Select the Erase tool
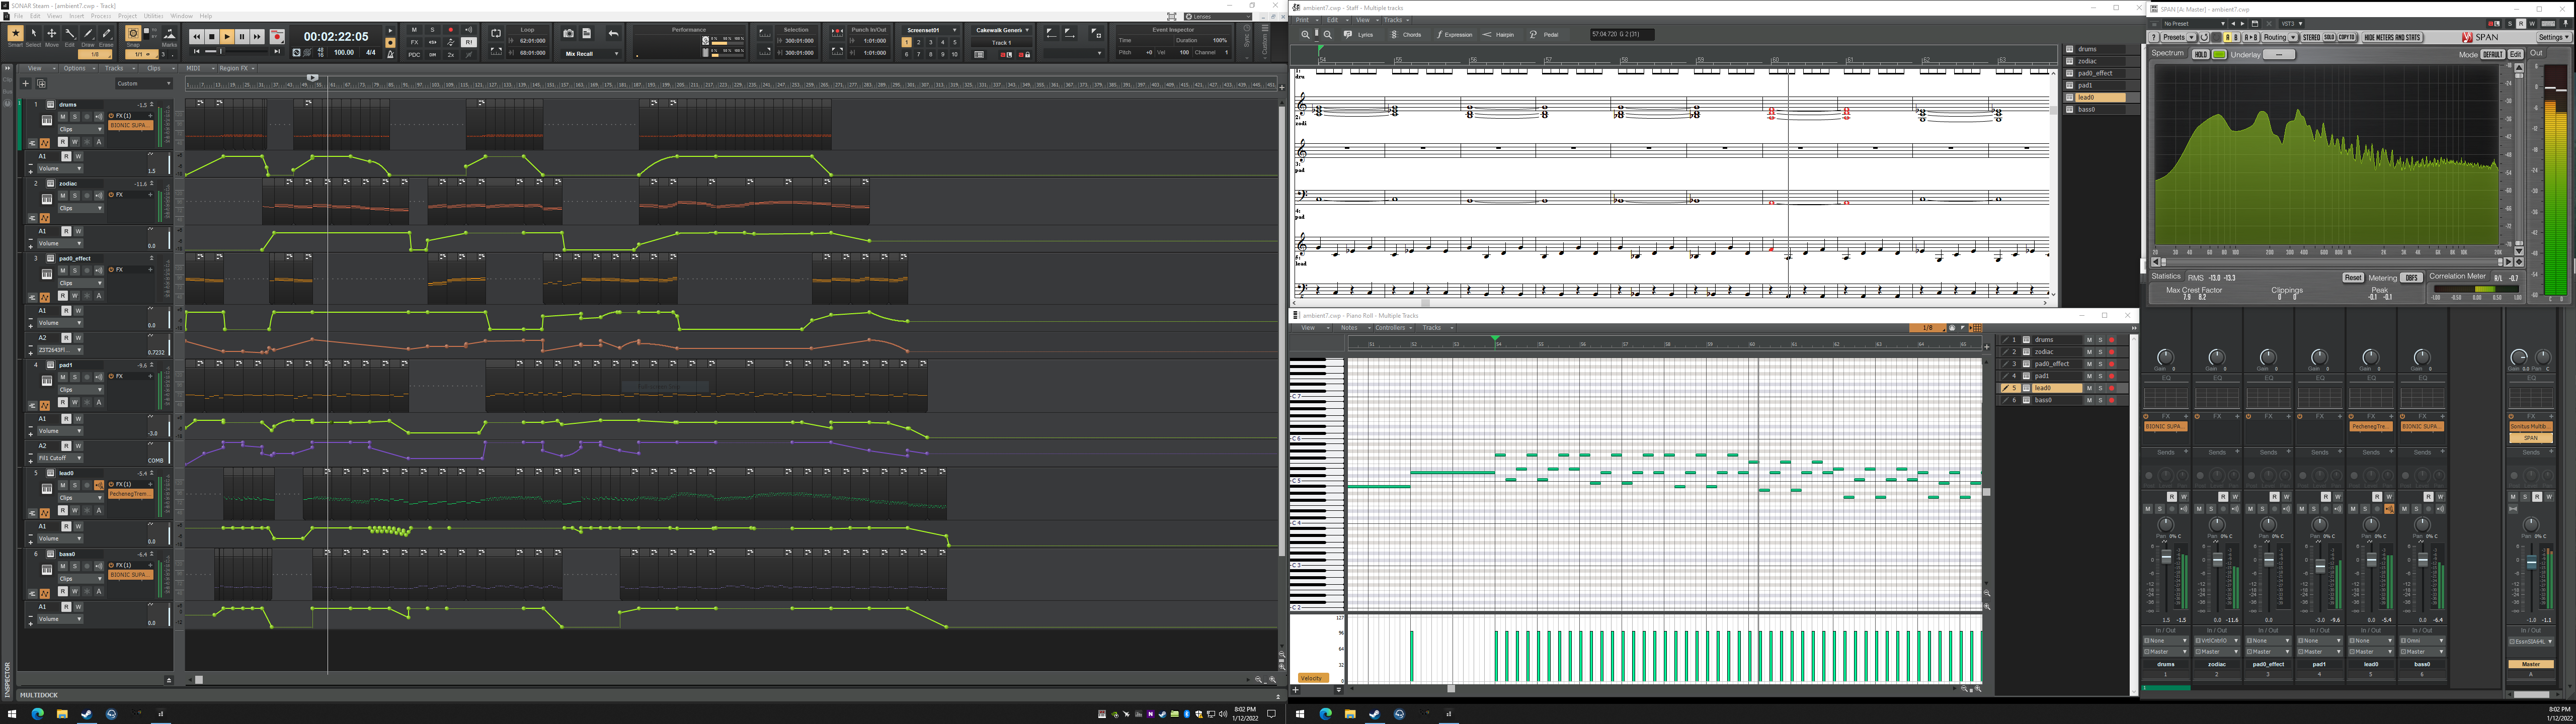The height and width of the screenshot is (724, 2576). click(106, 34)
